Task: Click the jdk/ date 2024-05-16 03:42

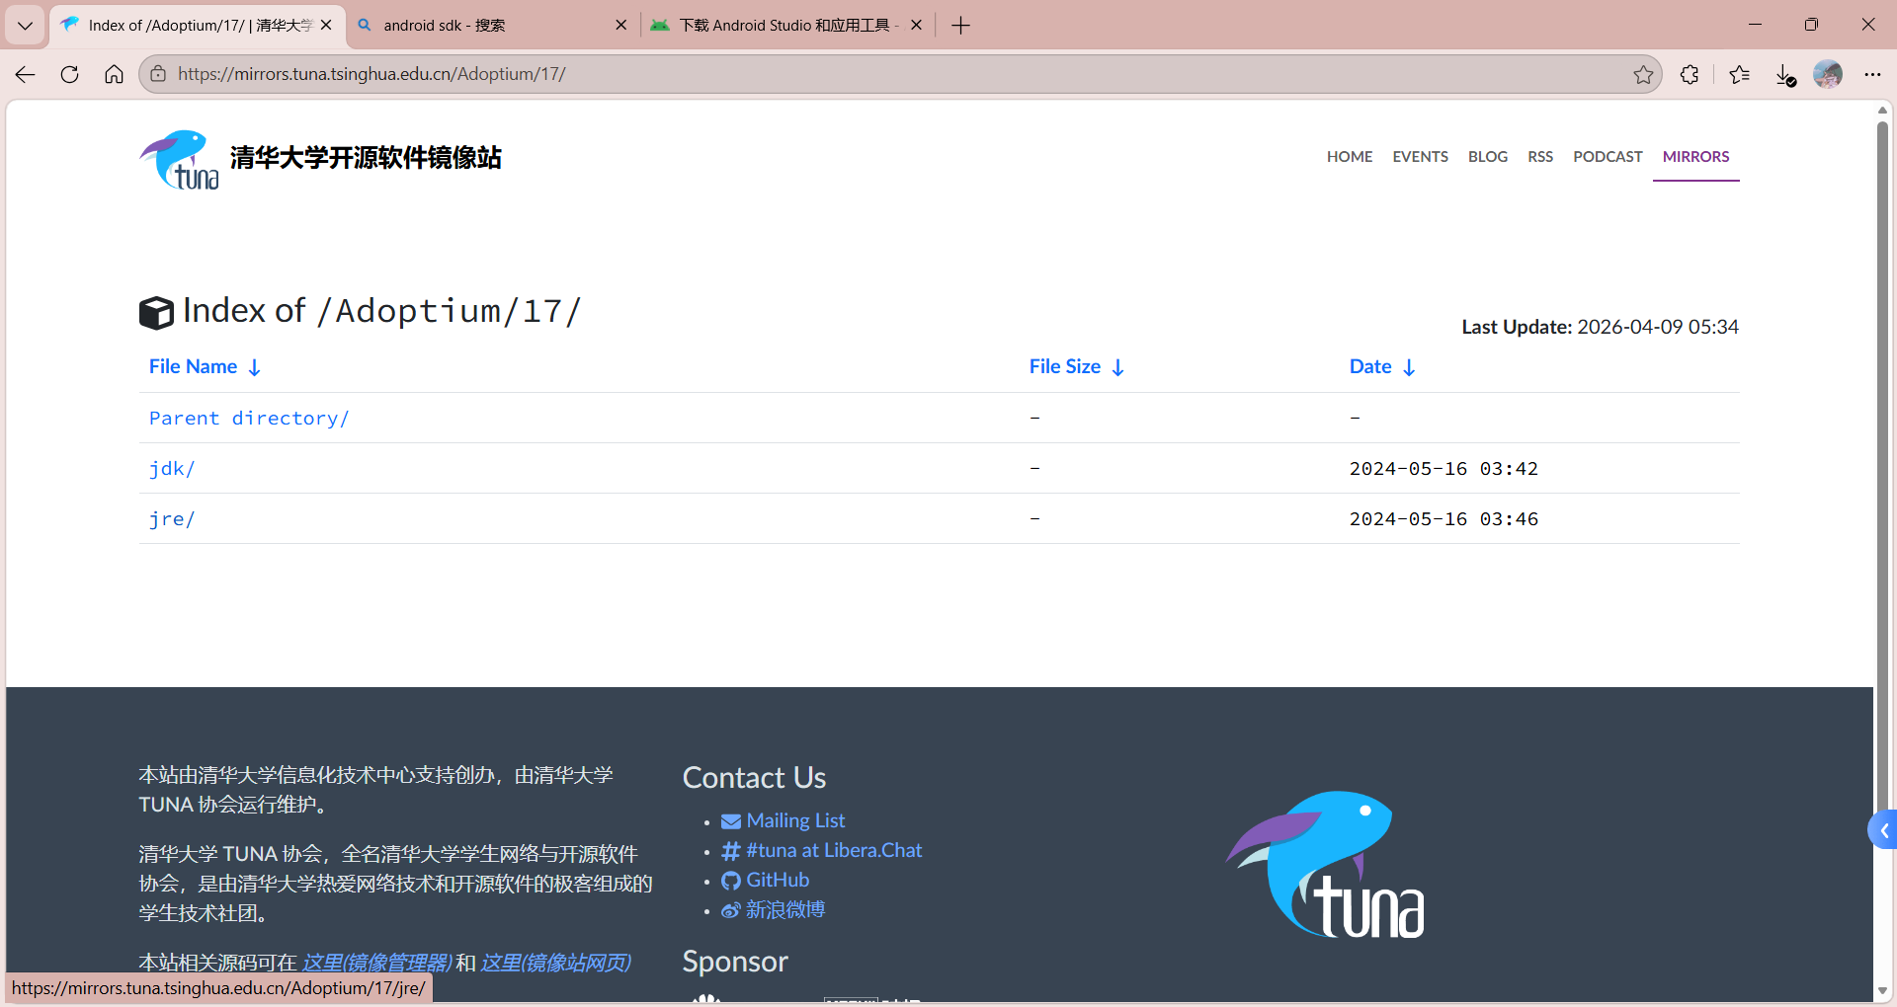Action: coord(1443,468)
